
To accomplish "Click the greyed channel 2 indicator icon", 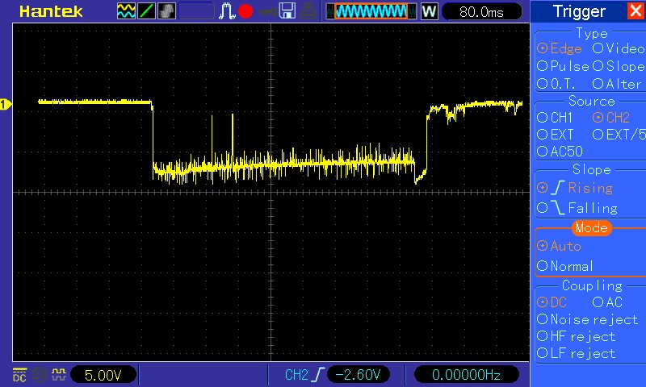I will [40, 375].
